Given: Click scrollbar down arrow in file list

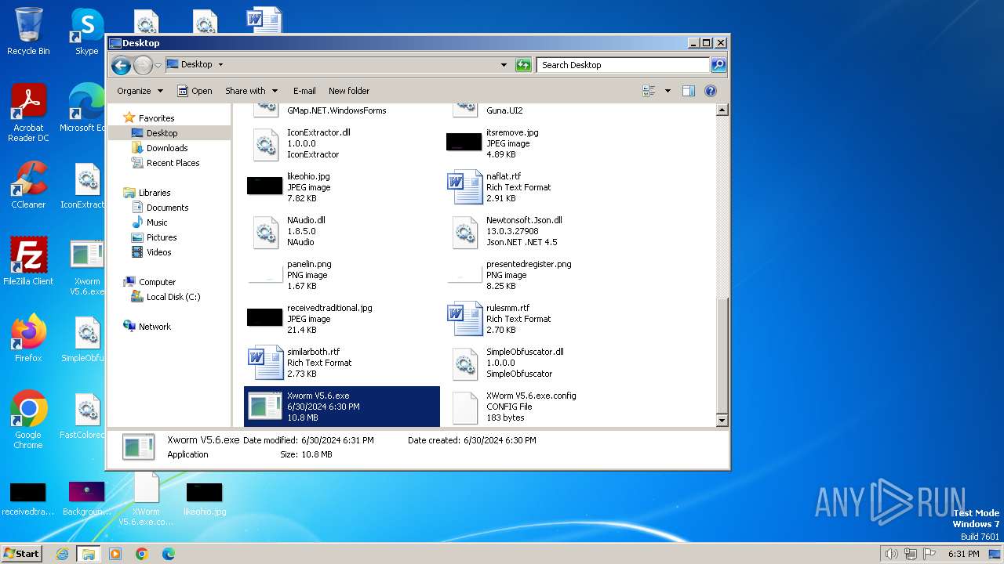Looking at the screenshot, I should pyautogui.click(x=722, y=421).
